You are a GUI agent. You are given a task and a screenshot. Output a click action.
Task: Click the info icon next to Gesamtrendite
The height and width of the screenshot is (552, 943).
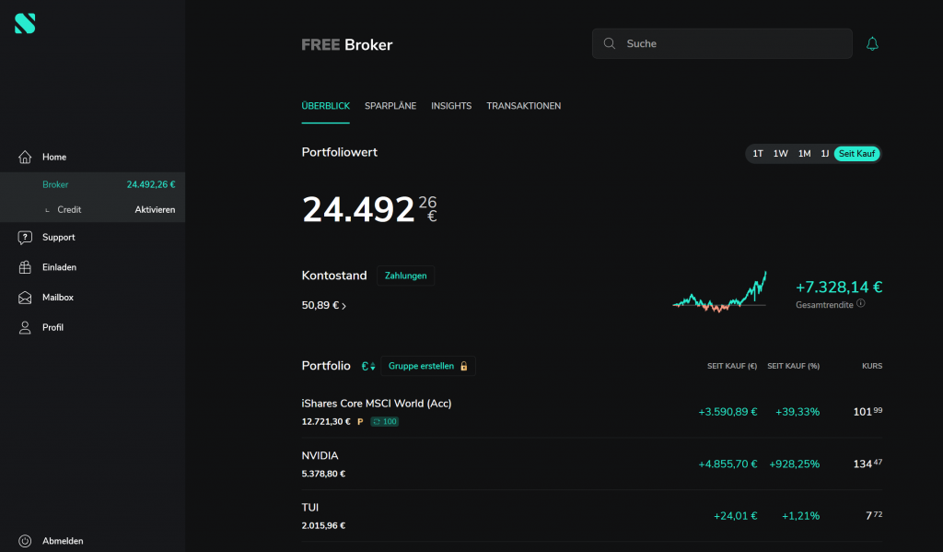coord(860,303)
